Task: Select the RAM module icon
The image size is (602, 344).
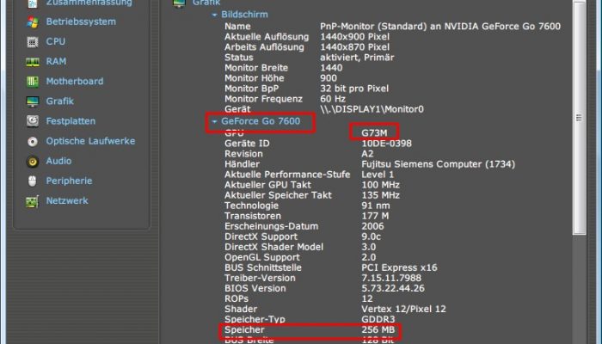Action: coord(33,62)
